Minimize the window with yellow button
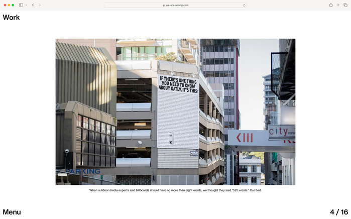This screenshot has height=219, width=351. tap(9, 5)
